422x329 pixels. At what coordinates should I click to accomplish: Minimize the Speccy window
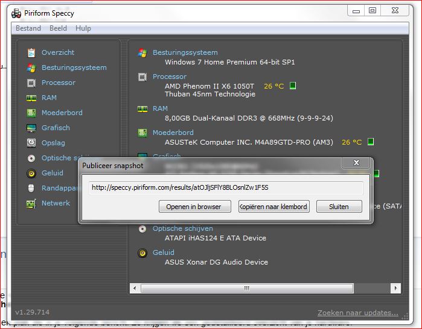pyautogui.click(x=356, y=11)
